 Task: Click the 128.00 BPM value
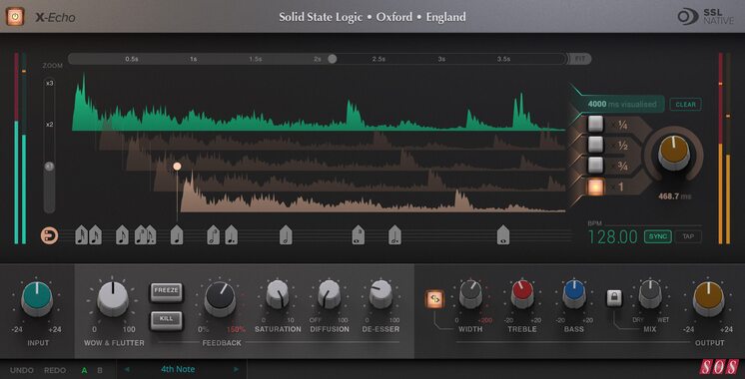[612, 237]
